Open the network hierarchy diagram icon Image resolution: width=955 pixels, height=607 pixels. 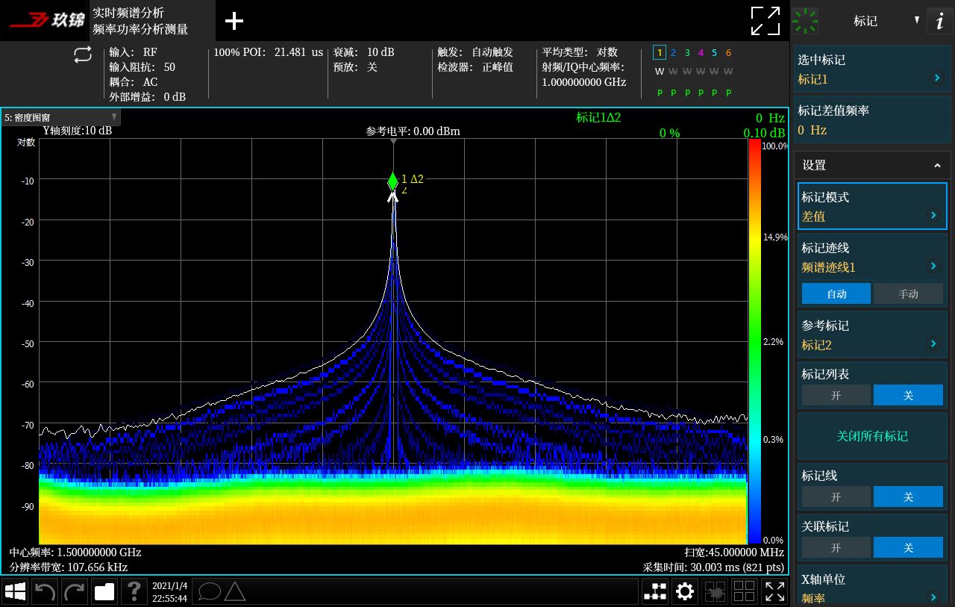point(655,591)
